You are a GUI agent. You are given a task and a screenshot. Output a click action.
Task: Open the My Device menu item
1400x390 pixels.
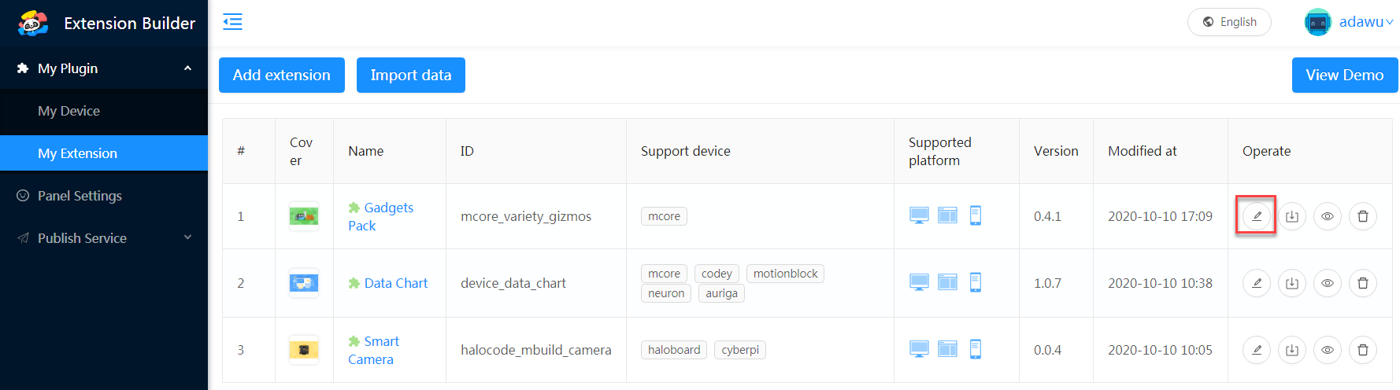[69, 111]
